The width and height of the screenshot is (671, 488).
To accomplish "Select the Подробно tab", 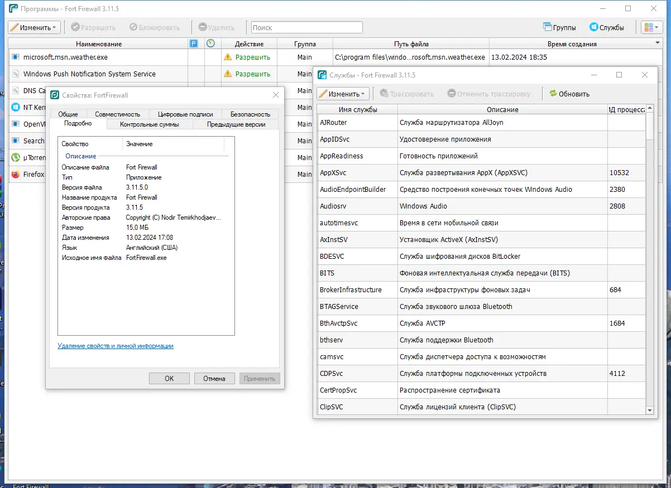I will tap(78, 124).
